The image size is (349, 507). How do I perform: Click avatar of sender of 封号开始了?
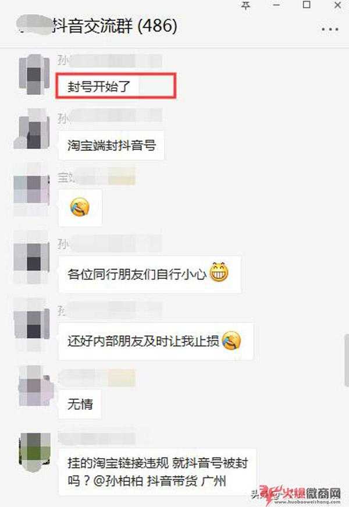click(34, 75)
